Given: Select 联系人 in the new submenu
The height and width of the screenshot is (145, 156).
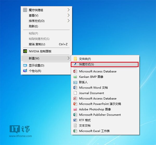Looking at the screenshot, I should click(105, 82).
